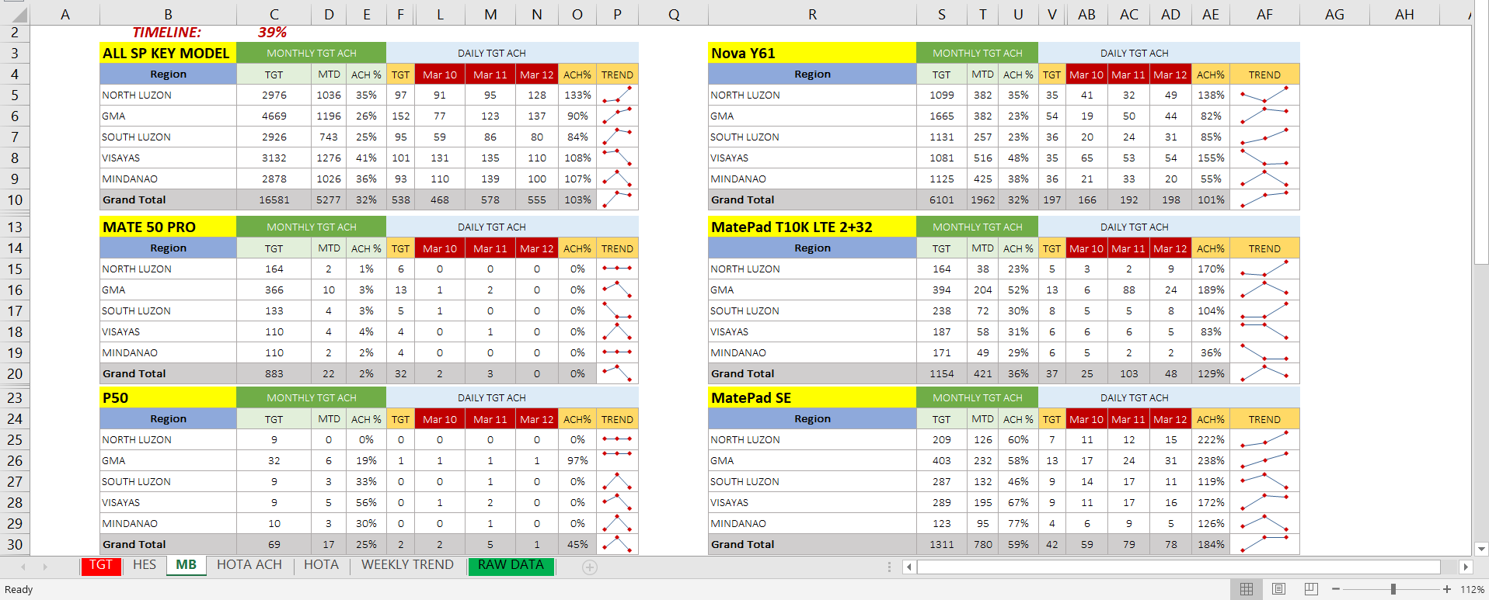
Task: Click the 'ALL SP KEY MODEL' title cell
Action: pyautogui.click(x=168, y=53)
